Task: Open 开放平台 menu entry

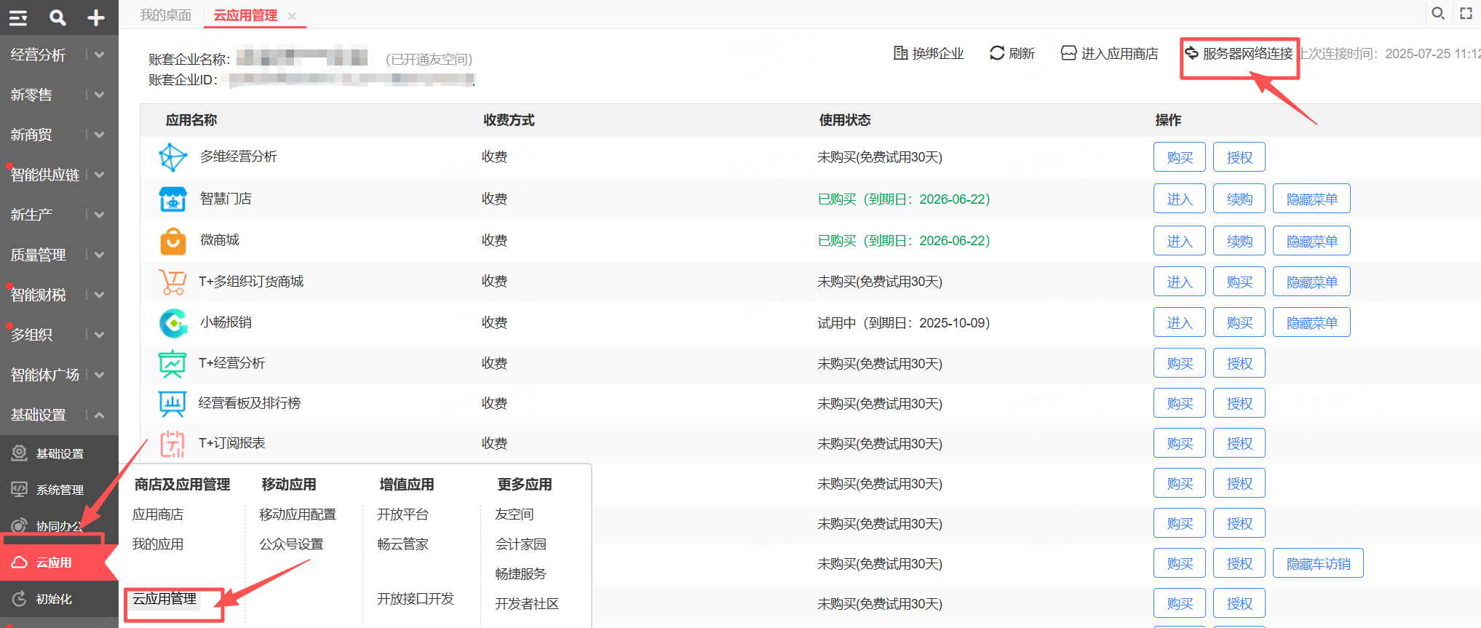Action: pos(403,514)
